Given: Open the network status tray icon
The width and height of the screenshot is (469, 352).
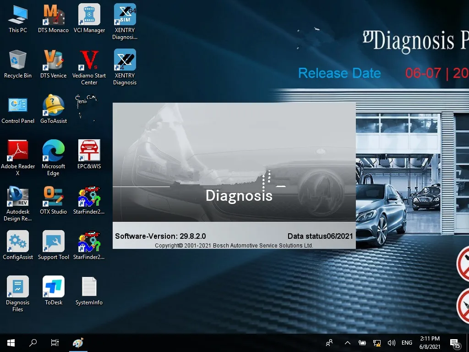Looking at the screenshot, I should 377,343.
